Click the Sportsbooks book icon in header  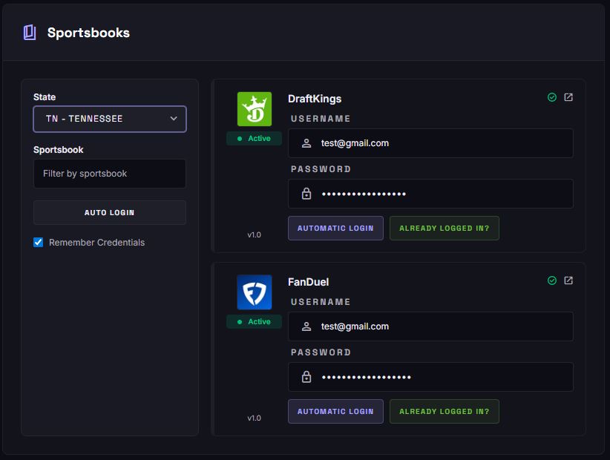tap(30, 33)
